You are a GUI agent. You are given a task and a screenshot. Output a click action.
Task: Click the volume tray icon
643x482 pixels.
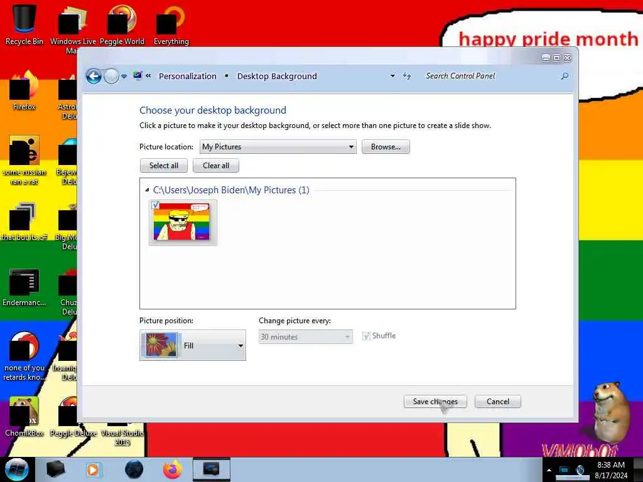(580, 470)
